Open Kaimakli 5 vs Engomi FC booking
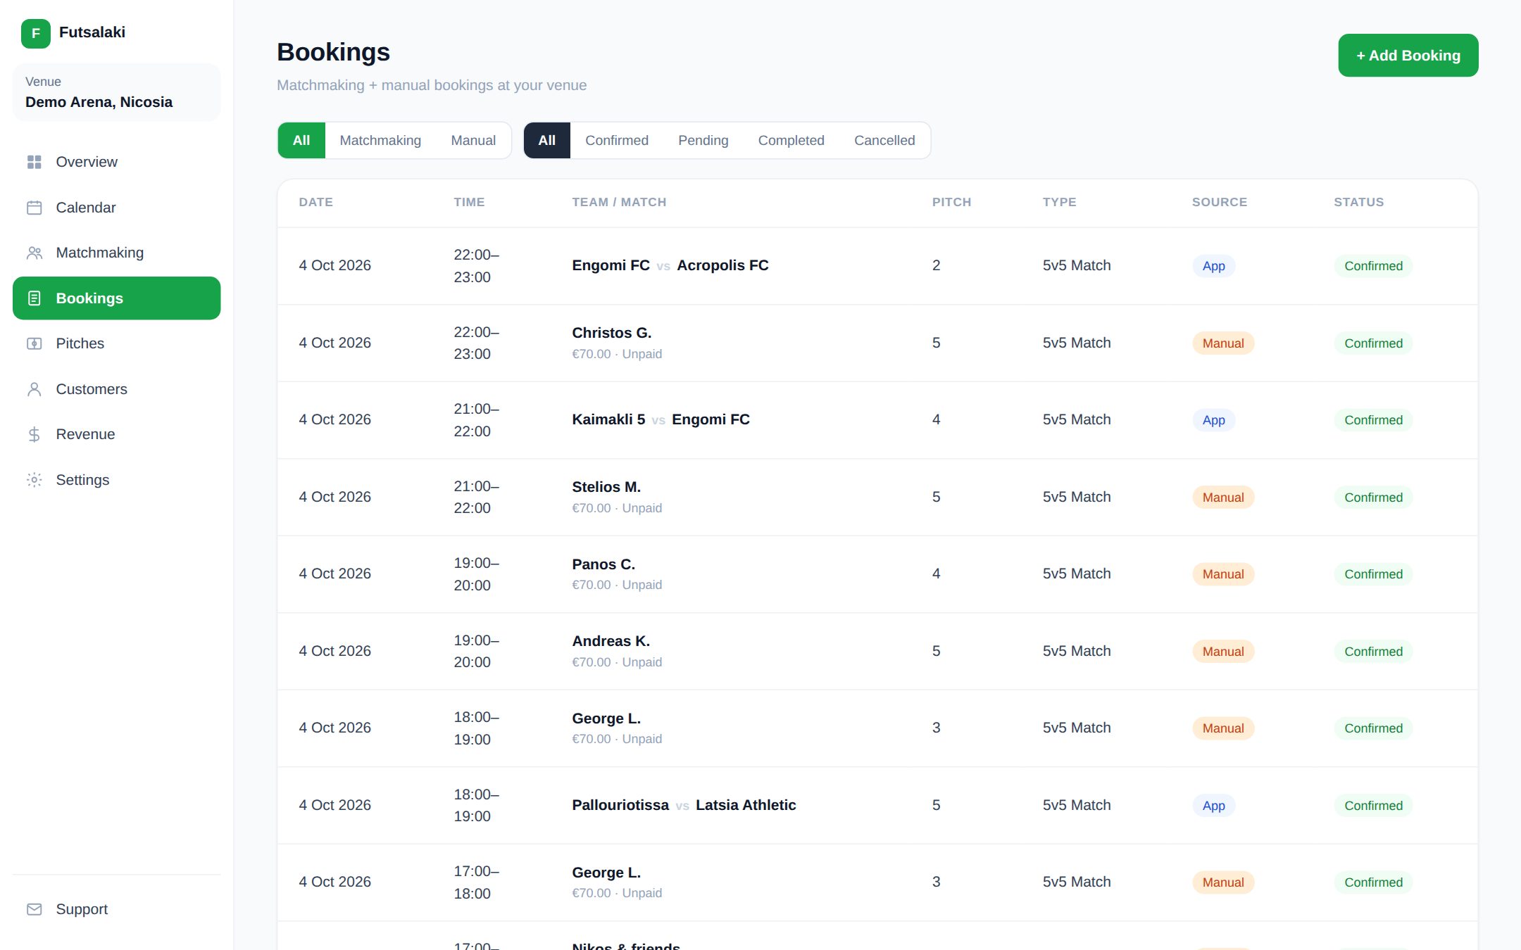This screenshot has height=950, width=1521. click(x=877, y=420)
